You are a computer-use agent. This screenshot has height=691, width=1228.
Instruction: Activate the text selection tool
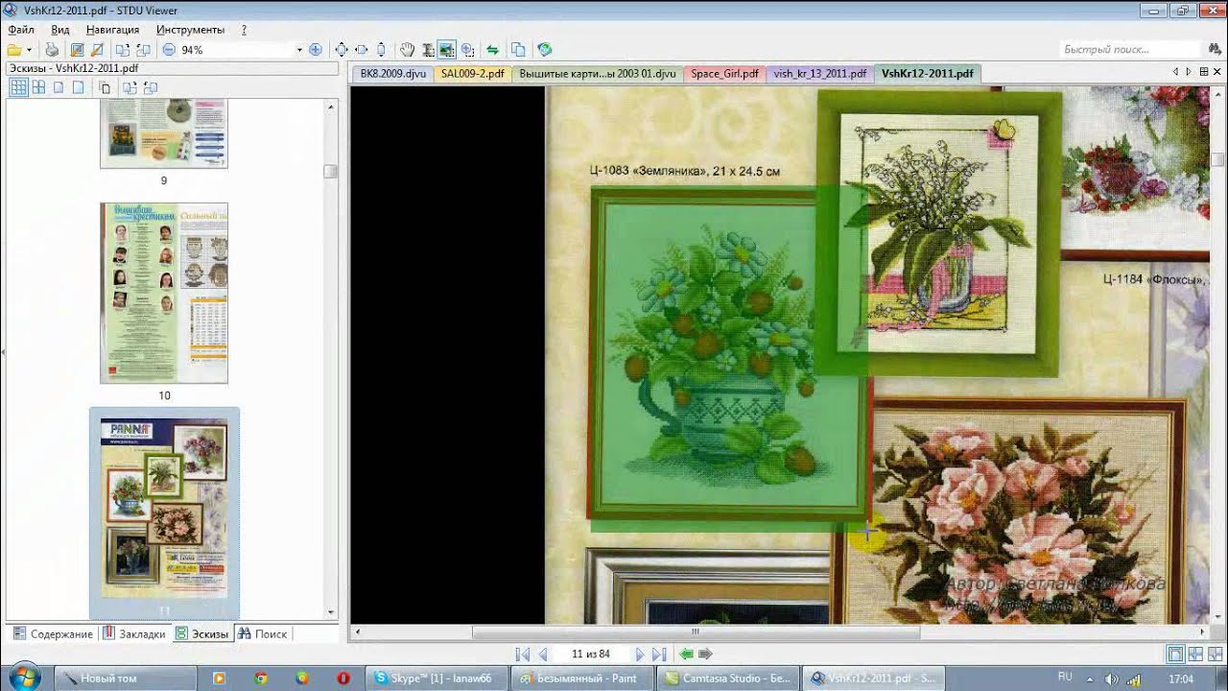[x=428, y=50]
